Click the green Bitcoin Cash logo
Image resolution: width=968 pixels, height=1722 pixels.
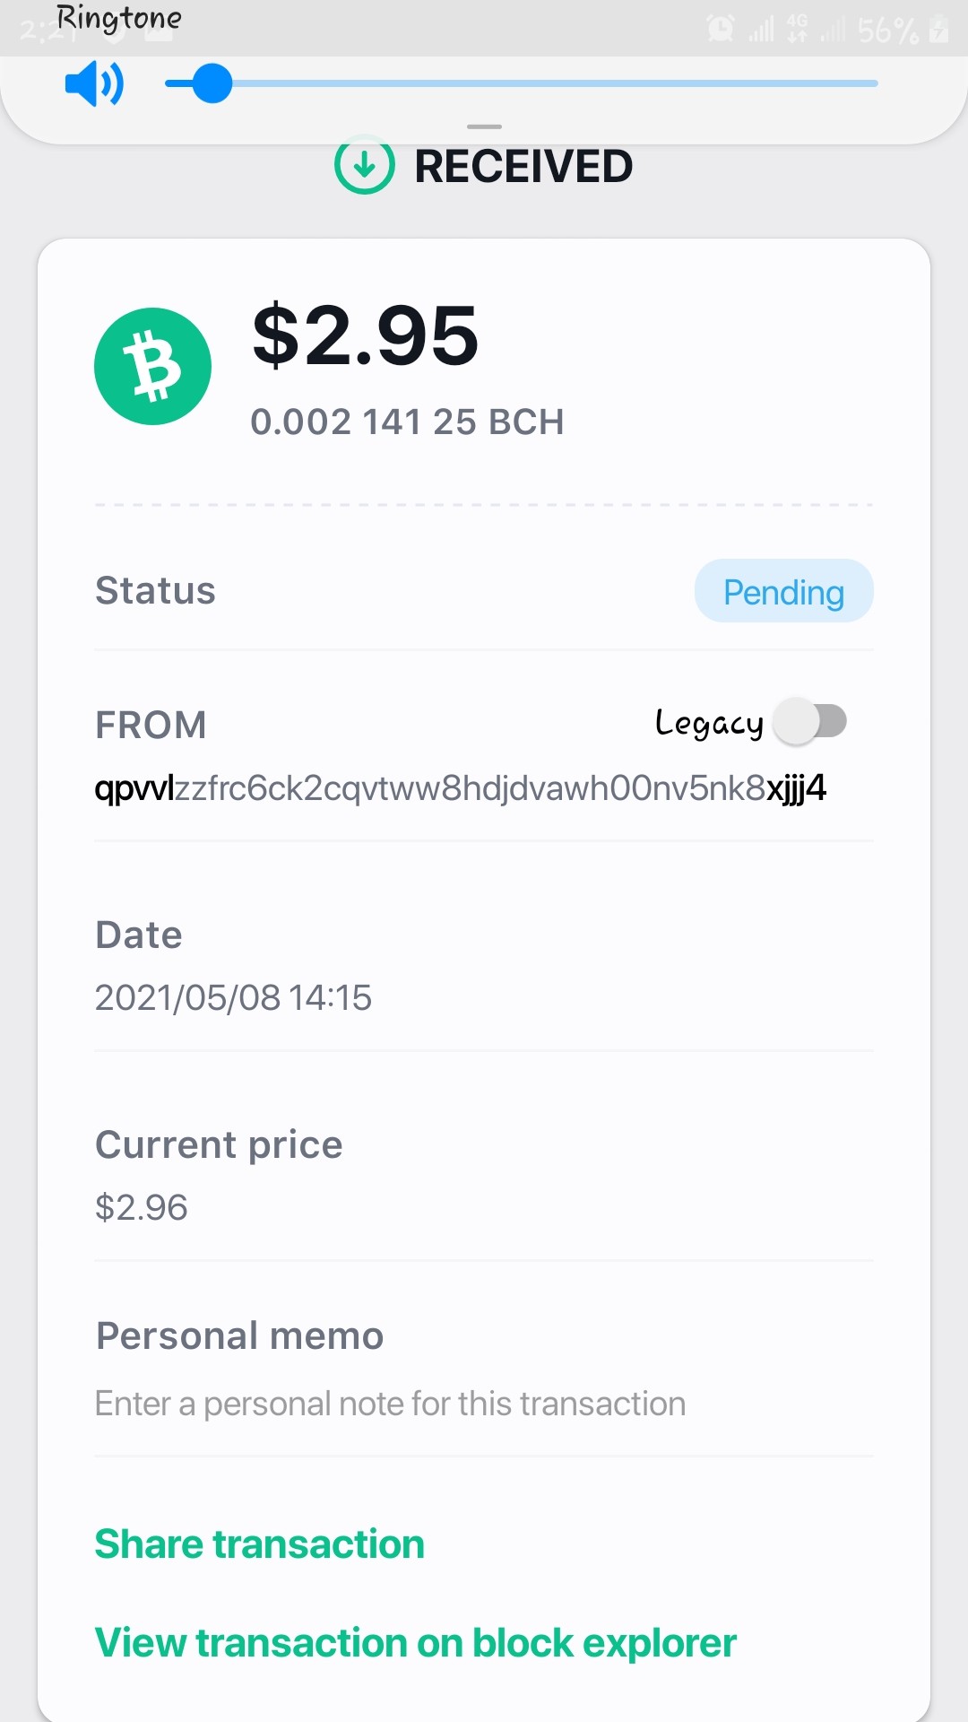[153, 366]
